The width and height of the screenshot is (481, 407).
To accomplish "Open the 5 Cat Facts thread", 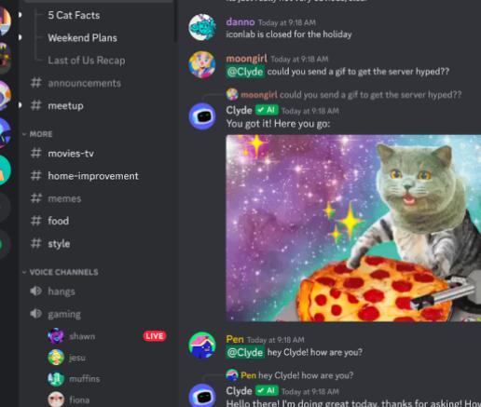I will tap(74, 15).
